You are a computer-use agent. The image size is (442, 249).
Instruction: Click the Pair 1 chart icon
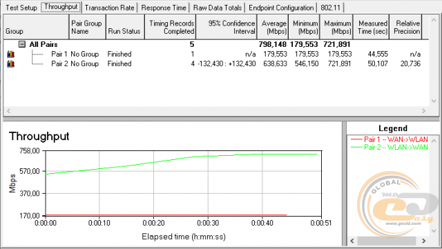pyautogui.click(x=11, y=54)
